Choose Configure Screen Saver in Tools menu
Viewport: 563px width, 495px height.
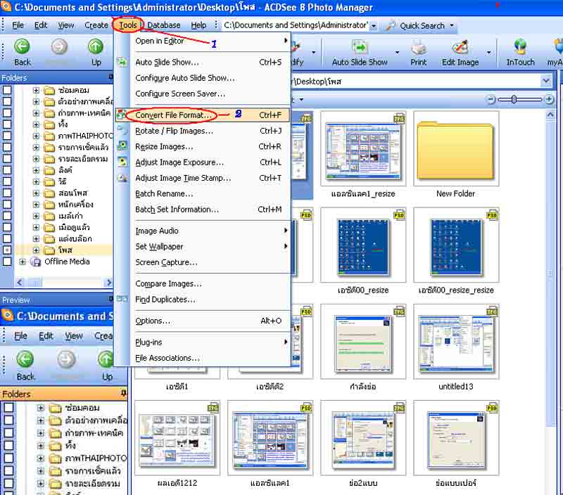tap(203, 94)
